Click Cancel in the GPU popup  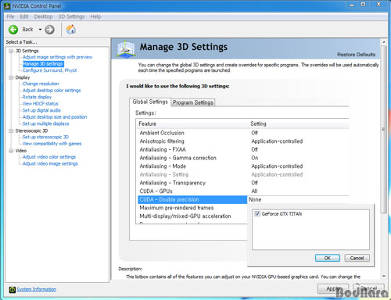[x=357, y=258]
